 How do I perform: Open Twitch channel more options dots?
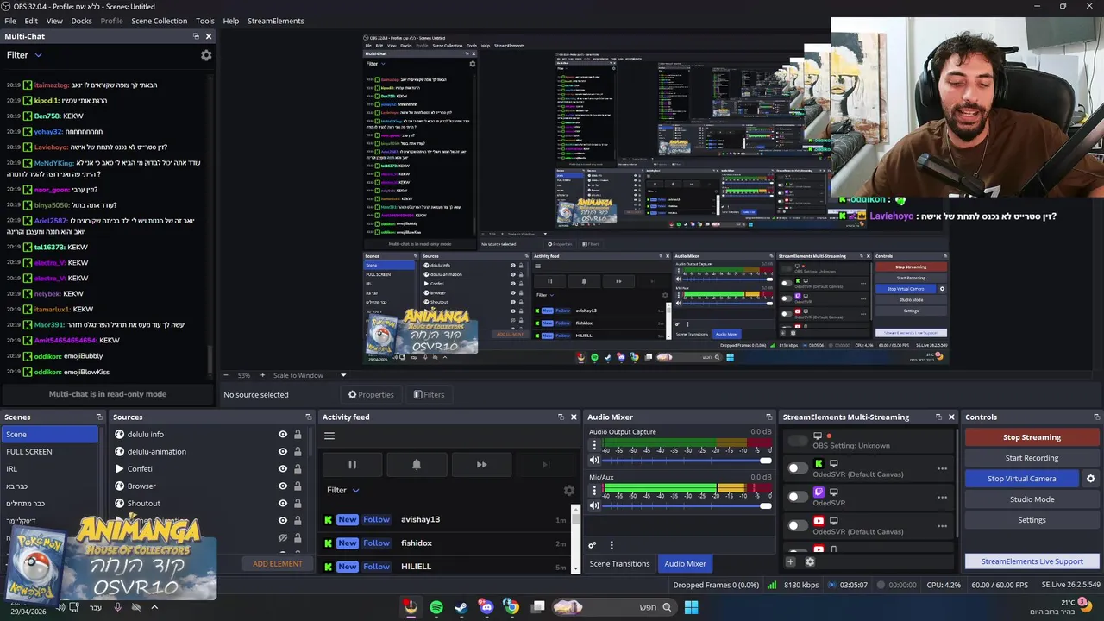coord(942,498)
